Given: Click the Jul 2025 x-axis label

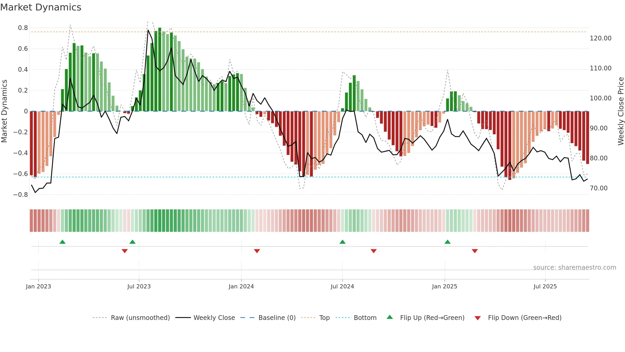Looking at the screenshot, I should [x=545, y=286].
